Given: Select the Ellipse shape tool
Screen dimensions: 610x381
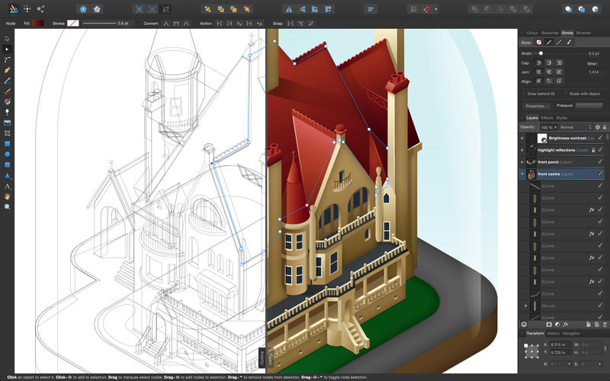Looking at the screenshot, I should point(8,153).
